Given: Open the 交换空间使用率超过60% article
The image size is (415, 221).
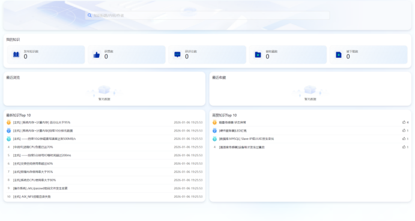Looking at the screenshot, I should (33, 163).
